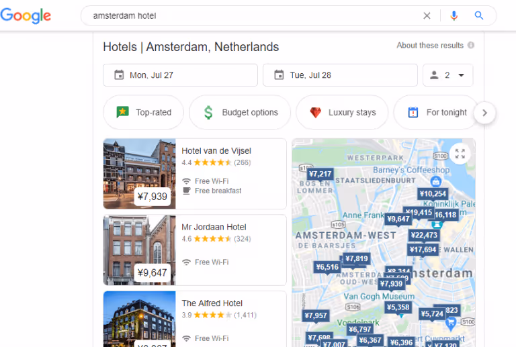Click The Alfred Hotel title
Image resolution: width=516 pixels, height=347 pixels.
click(212, 303)
